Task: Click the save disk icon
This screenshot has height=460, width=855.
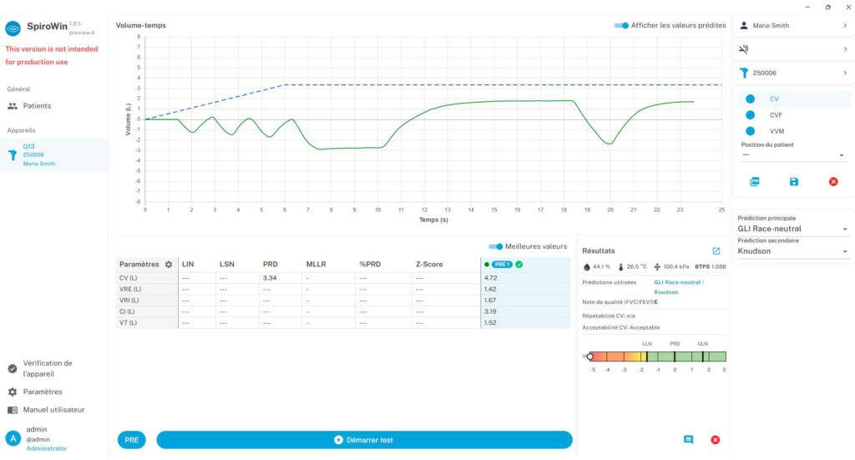Action: (x=794, y=181)
